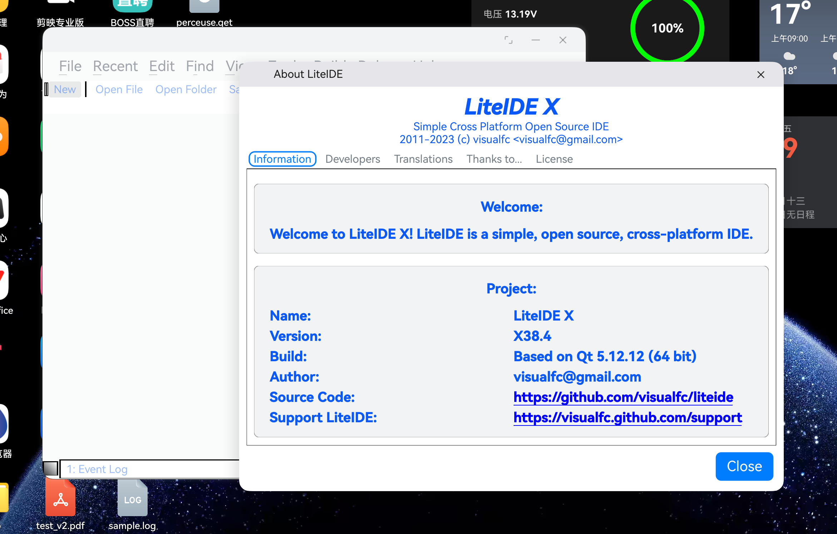Click the LiteIDE X title logo
Screen dimensions: 837x534
pos(511,107)
